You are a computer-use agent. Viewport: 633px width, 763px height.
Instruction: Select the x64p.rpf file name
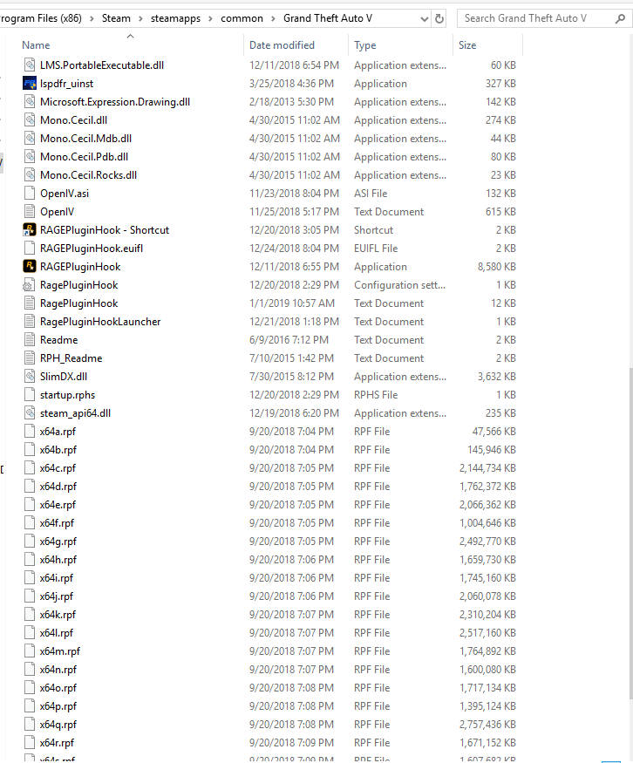coord(58,706)
